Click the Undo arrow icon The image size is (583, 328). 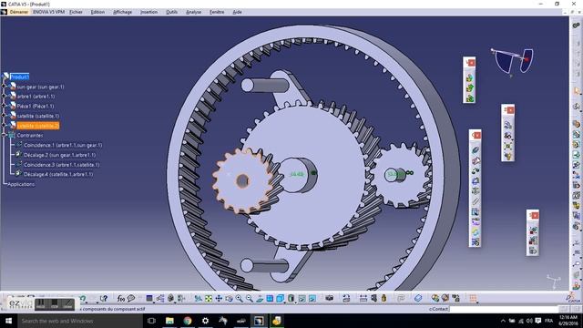click(x=83, y=298)
